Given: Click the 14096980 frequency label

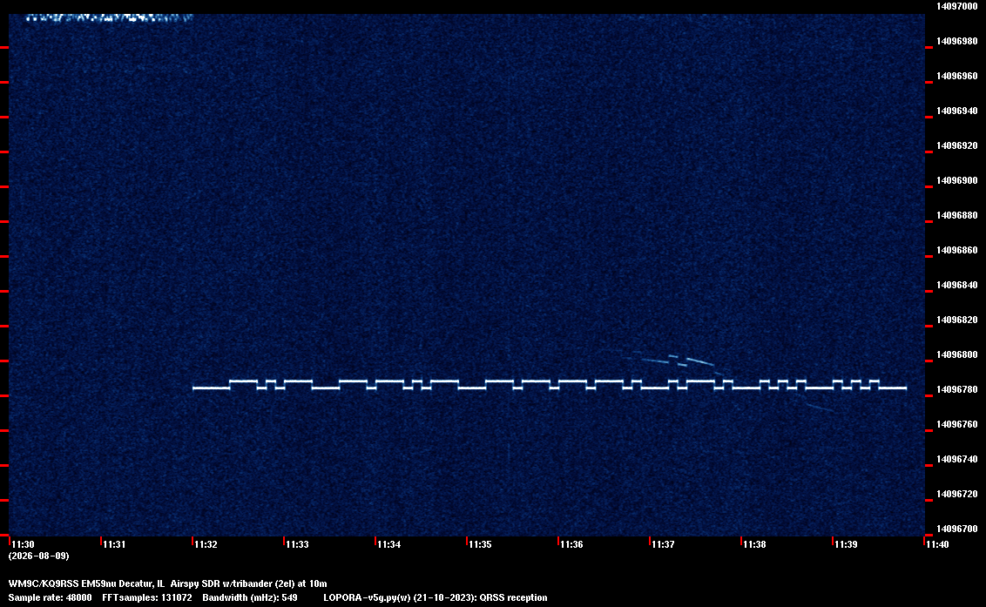Looking at the screenshot, I should (957, 41).
